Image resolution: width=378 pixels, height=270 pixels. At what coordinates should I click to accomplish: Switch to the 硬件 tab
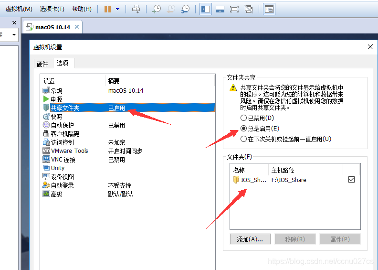point(42,64)
